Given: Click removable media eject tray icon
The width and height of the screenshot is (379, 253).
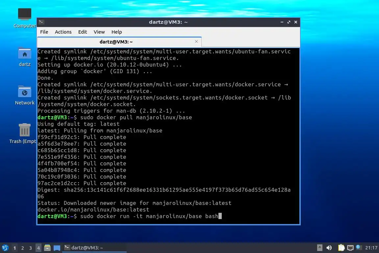Looking at the screenshot, I should [319, 248].
